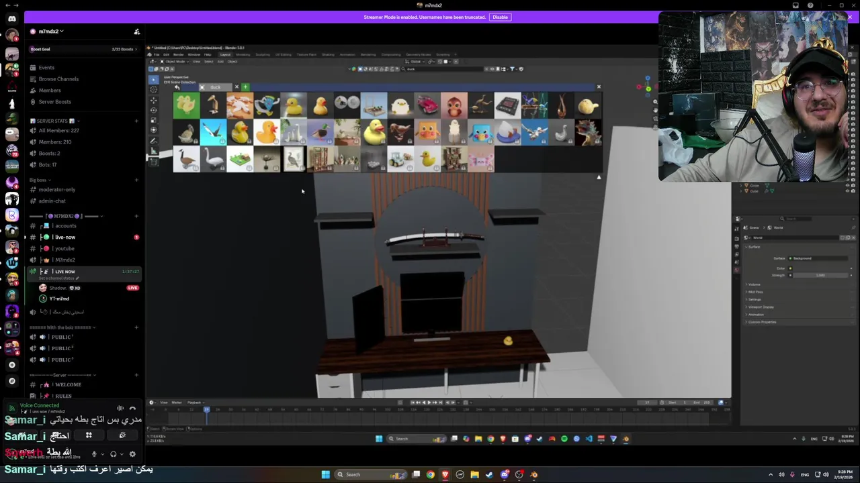Join the PUBLIC 1 voice channel

tap(84, 337)
